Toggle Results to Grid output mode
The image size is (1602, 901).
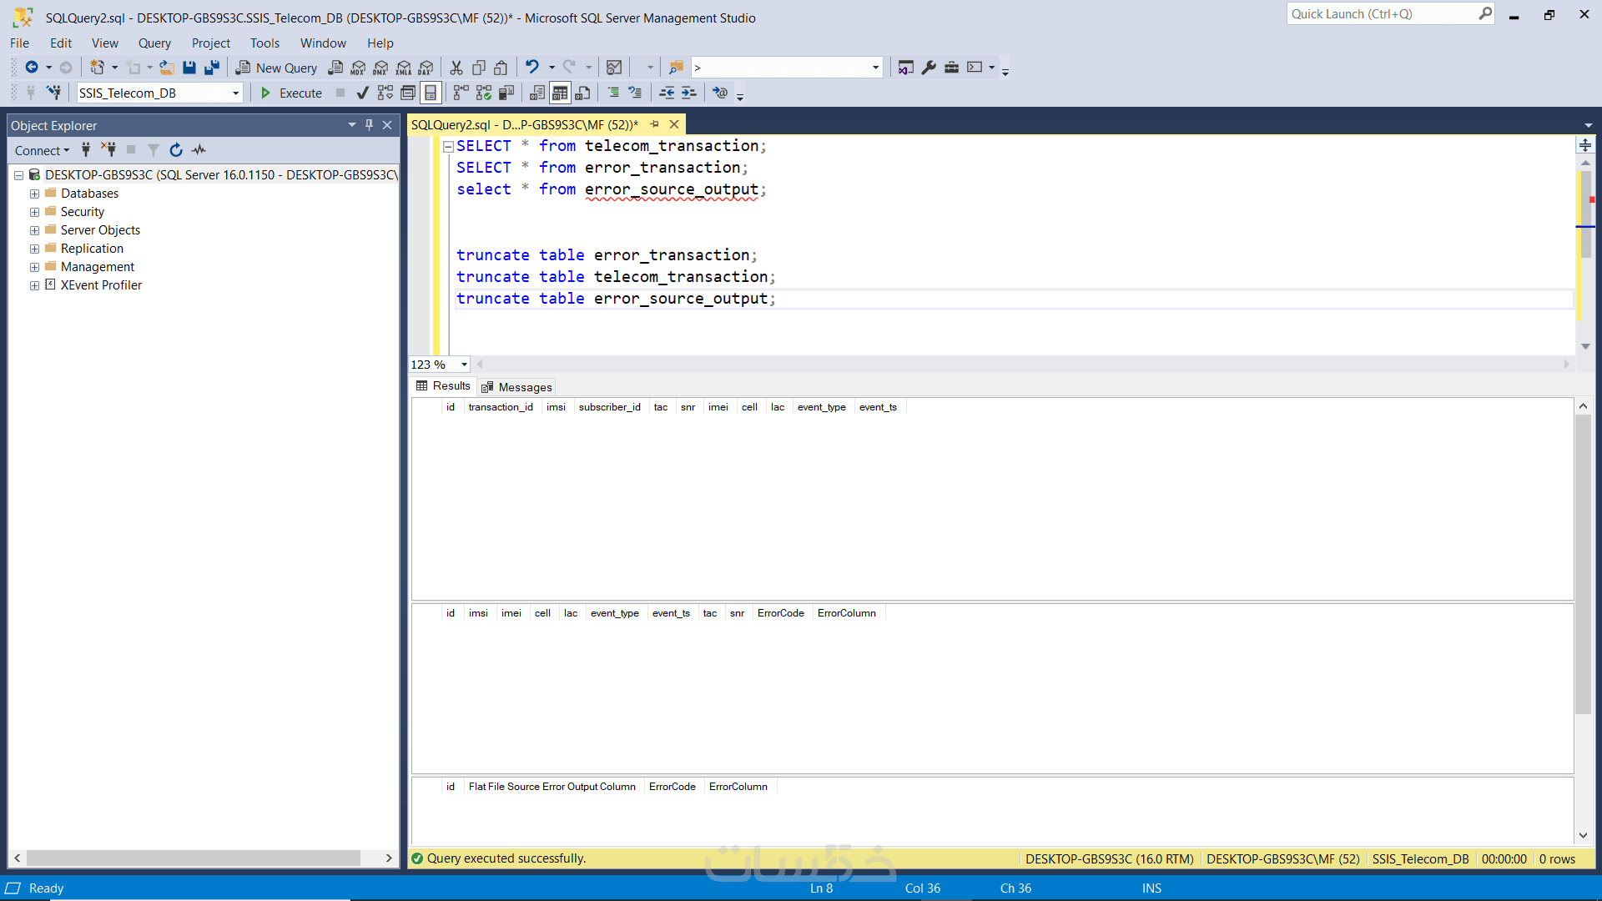[x=560, y=93]
